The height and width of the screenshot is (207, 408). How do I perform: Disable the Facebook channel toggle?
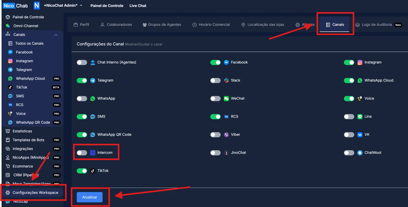coord(215,62)
